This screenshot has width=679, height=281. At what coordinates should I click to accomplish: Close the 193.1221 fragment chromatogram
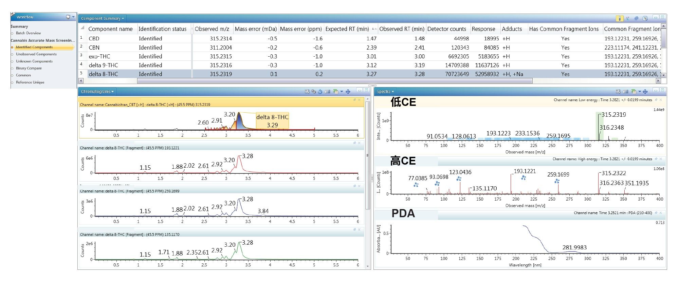(x=359, y=143)
